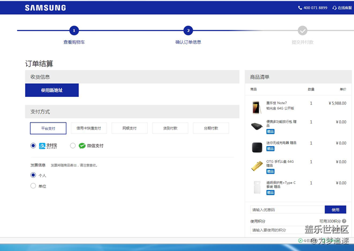Click the points help question mark icon
This screenshot has width=354, height=251.
(344, 221)
